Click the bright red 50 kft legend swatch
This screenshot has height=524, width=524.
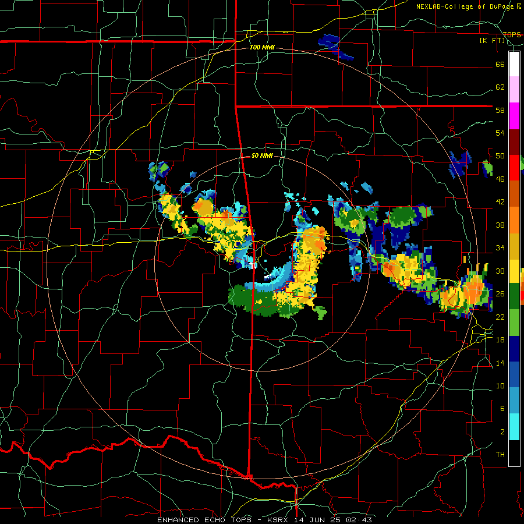point(514,168)
